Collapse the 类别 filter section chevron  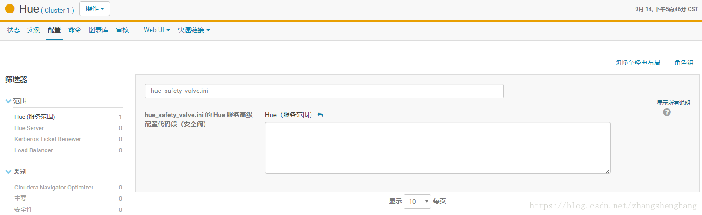(8, 171)
